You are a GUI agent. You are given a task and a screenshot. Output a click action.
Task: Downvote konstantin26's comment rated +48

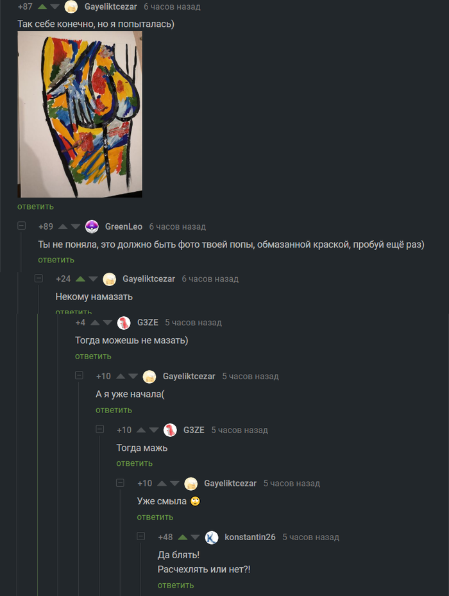(195, 537)
